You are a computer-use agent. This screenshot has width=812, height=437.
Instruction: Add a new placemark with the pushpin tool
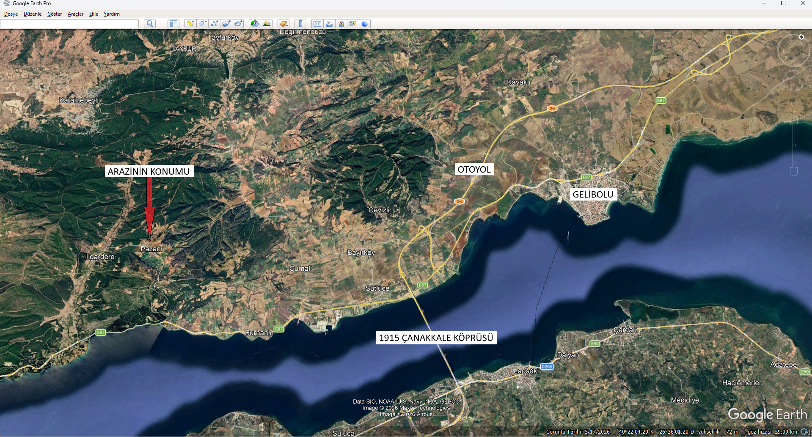190,24
